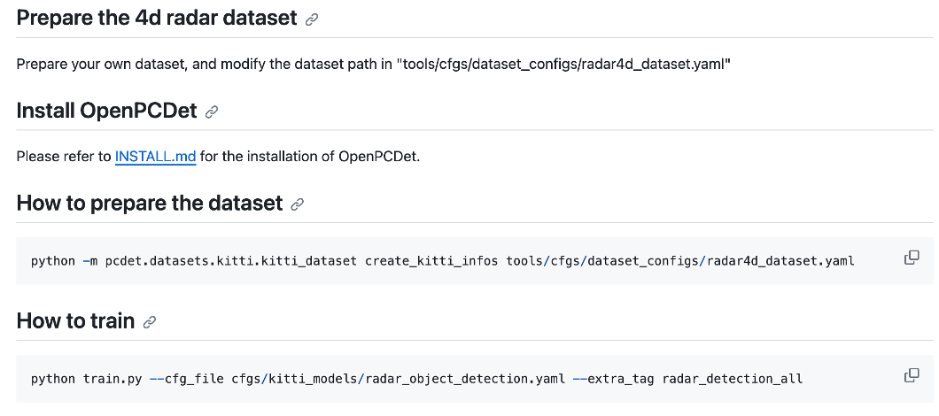Open the INSTALL.md link
The image size is (939, 416).
pyautogui.click(x=155, y=158)
